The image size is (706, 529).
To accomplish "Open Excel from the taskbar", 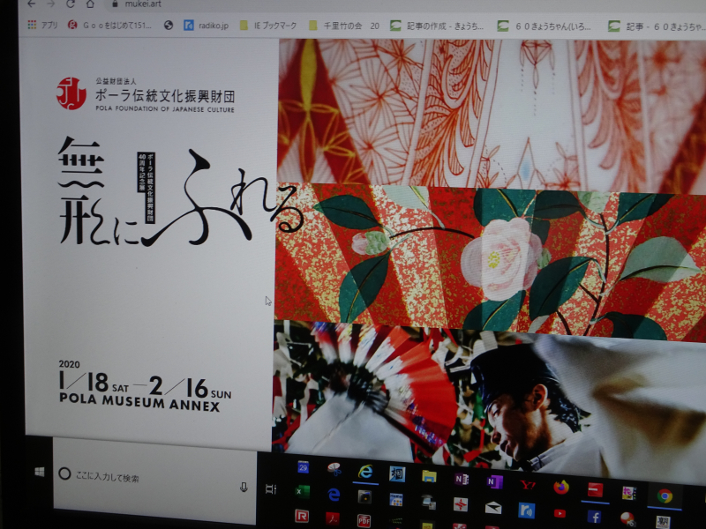I will point(302,491).
